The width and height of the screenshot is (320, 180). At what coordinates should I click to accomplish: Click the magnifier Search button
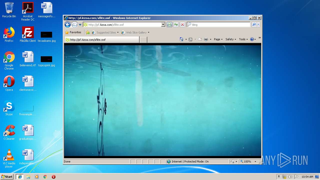point(254,24)
